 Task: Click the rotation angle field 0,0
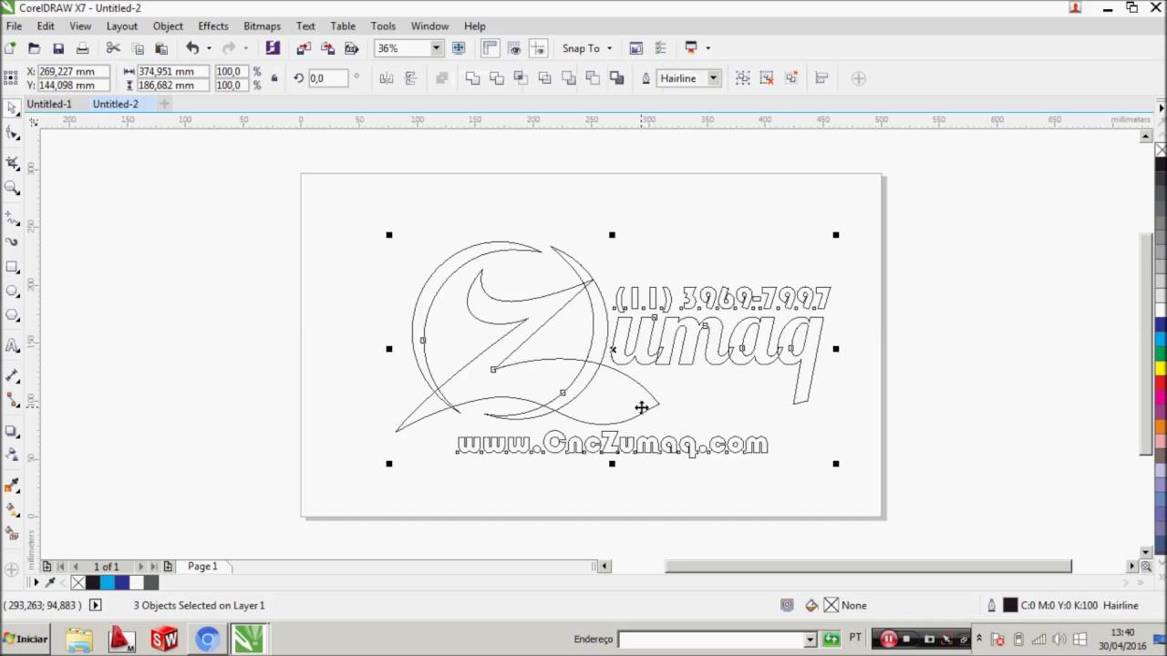pos(328,78)
